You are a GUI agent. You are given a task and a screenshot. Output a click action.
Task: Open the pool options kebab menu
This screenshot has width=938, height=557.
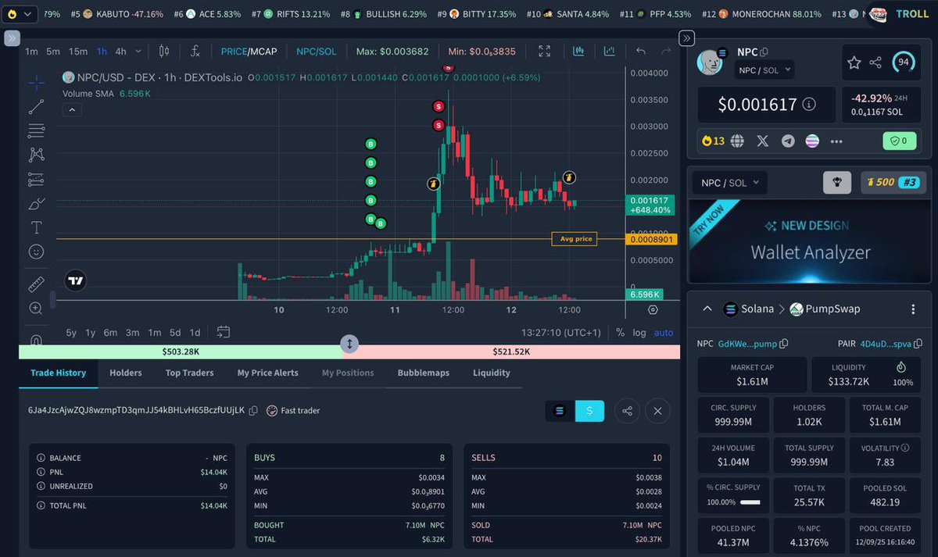coord(912,309)
